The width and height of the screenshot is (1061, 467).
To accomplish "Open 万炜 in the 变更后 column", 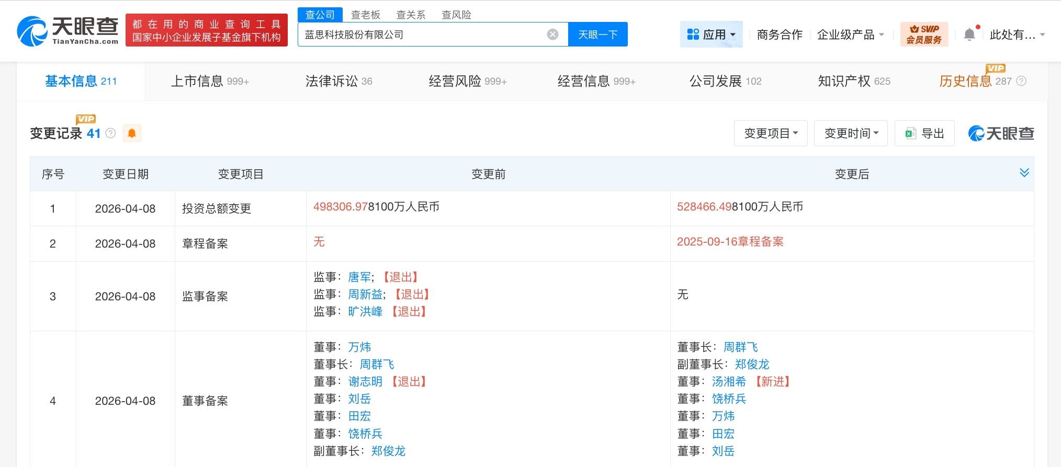I will [723, 416].
